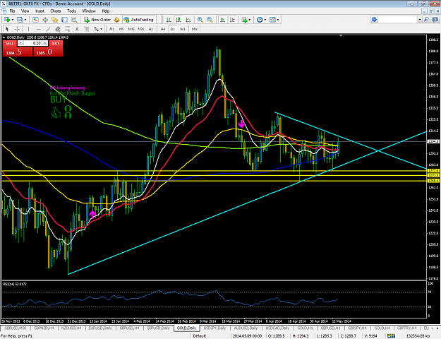Switch to the GBPUSD,M30 chart tab

[x=16, y=328]
